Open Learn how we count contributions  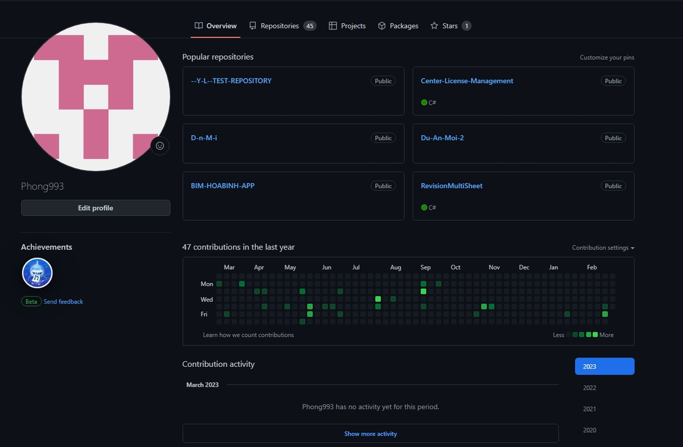pyautogui.click(x=248, y=335)
